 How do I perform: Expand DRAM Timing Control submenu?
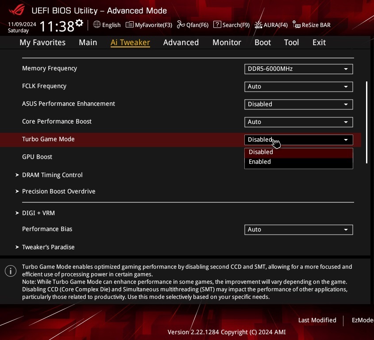click(x=52, y=175)
